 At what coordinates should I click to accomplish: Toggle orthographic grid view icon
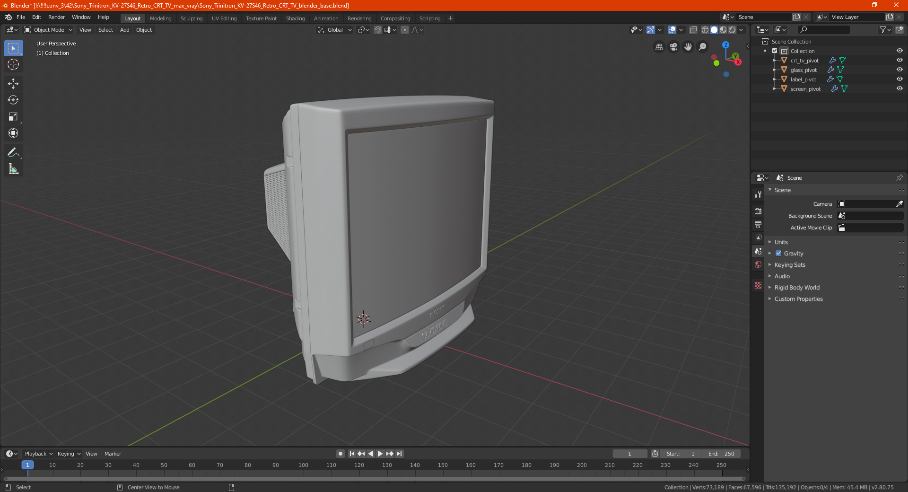(659, 47)
